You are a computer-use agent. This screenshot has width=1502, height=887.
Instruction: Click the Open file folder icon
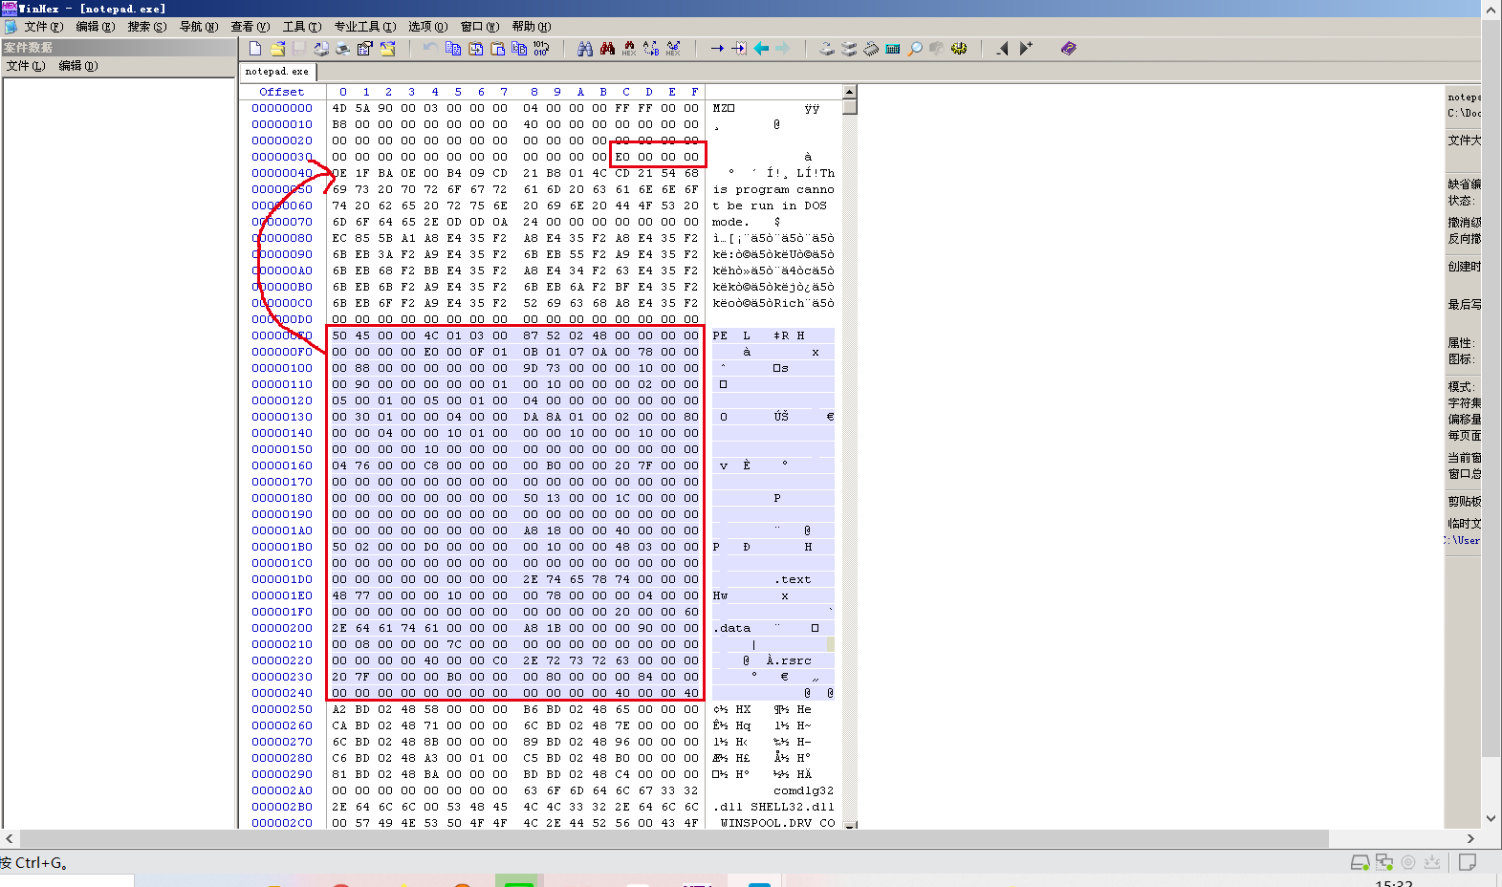click(x=277, y=49)
